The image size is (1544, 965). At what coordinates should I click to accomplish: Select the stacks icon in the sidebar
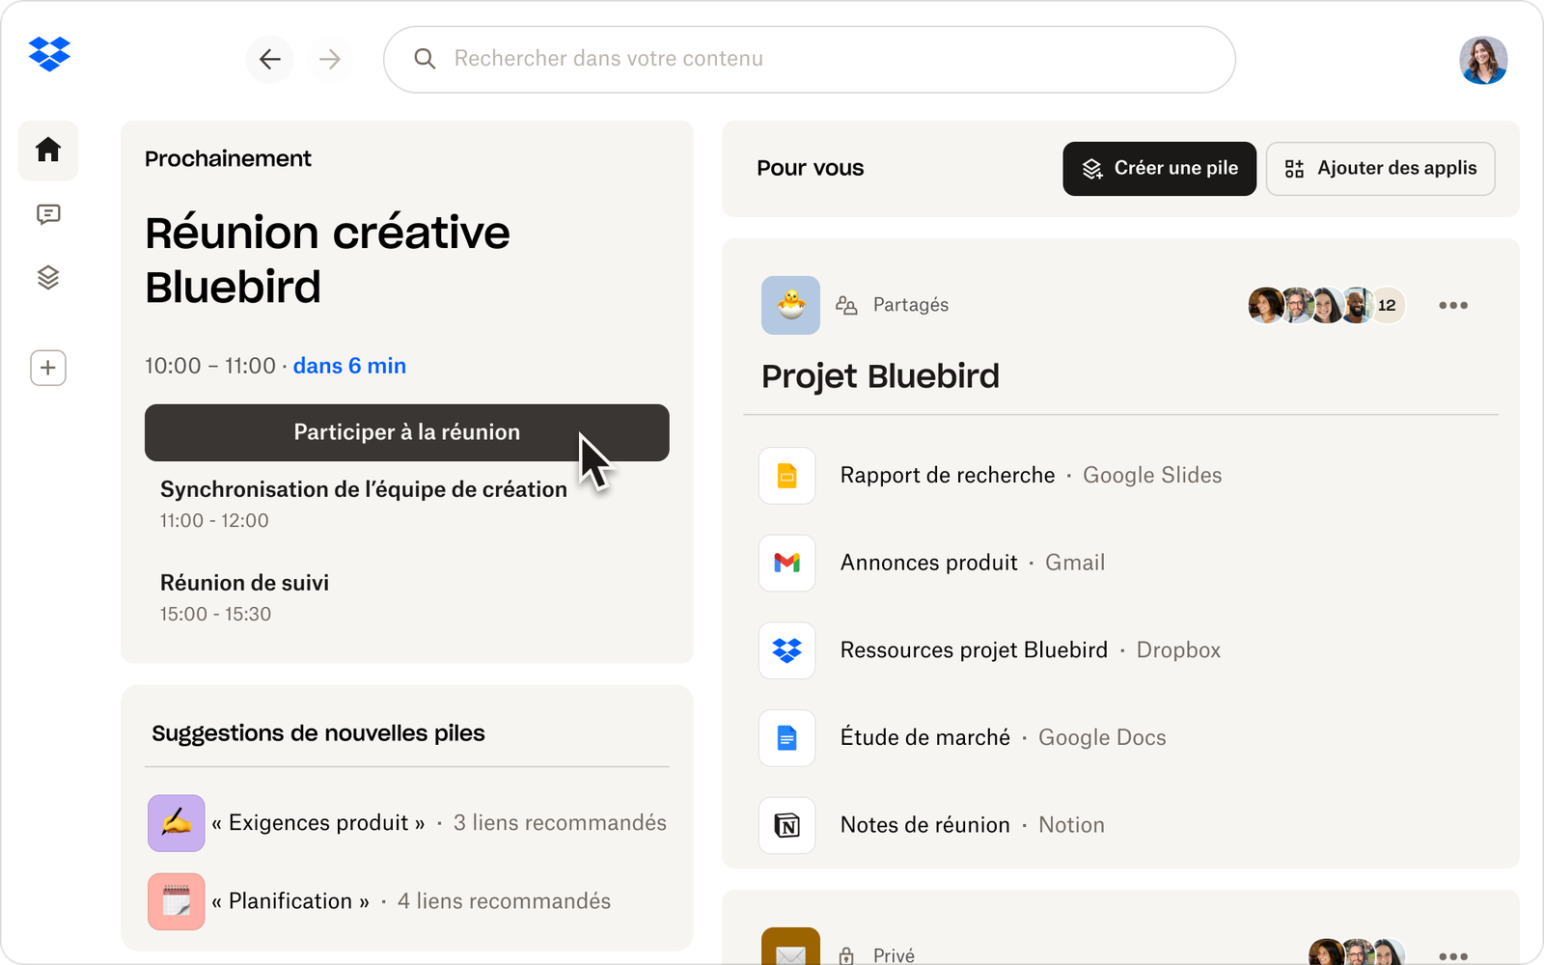coord(48,278)
